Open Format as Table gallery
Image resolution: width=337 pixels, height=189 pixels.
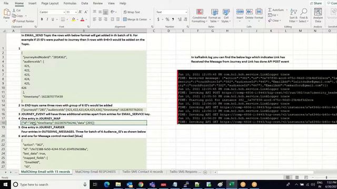[x=214, y=15]
